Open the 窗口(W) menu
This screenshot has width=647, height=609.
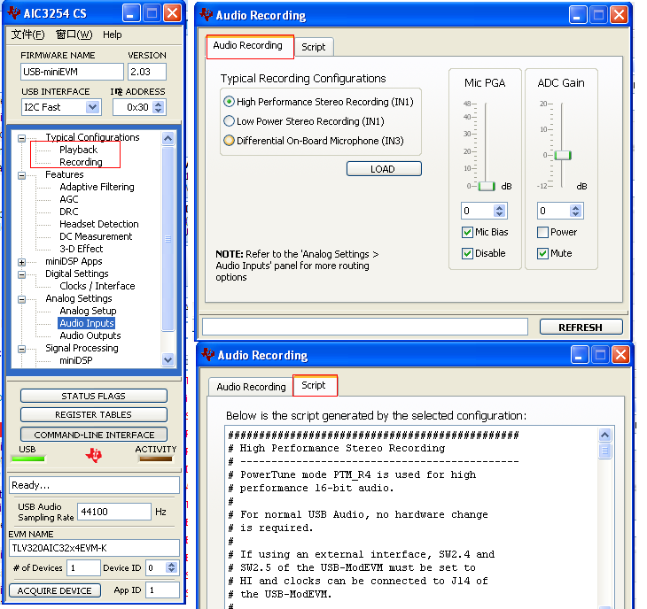coord(74,35)
